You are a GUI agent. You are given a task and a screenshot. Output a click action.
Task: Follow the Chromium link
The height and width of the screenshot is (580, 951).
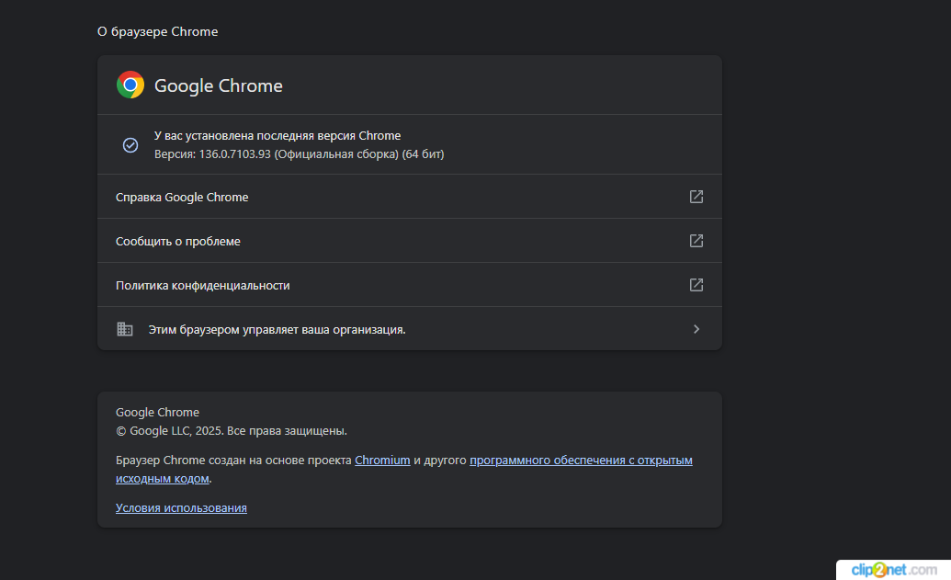382,460
